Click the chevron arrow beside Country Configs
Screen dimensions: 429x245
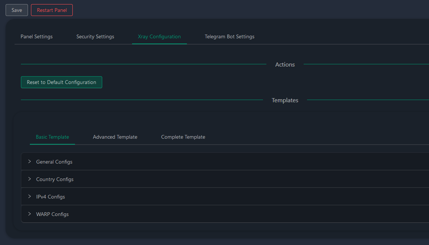click(x=29, y=179)
